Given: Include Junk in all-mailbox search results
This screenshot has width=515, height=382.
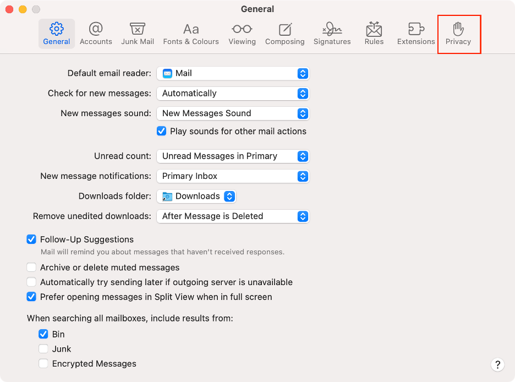Looking at the screenshot, I should click(43, 348).
